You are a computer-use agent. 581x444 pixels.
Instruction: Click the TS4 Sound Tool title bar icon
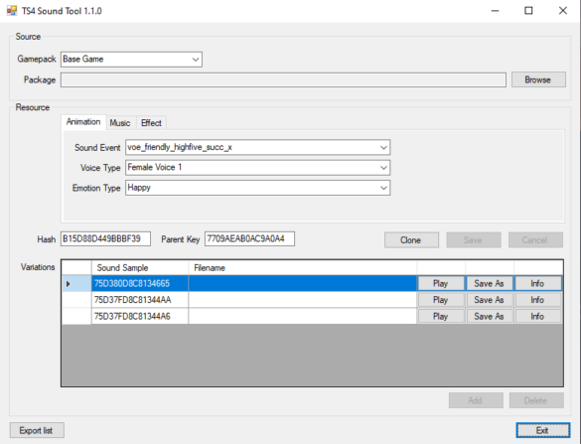(12, 11)
